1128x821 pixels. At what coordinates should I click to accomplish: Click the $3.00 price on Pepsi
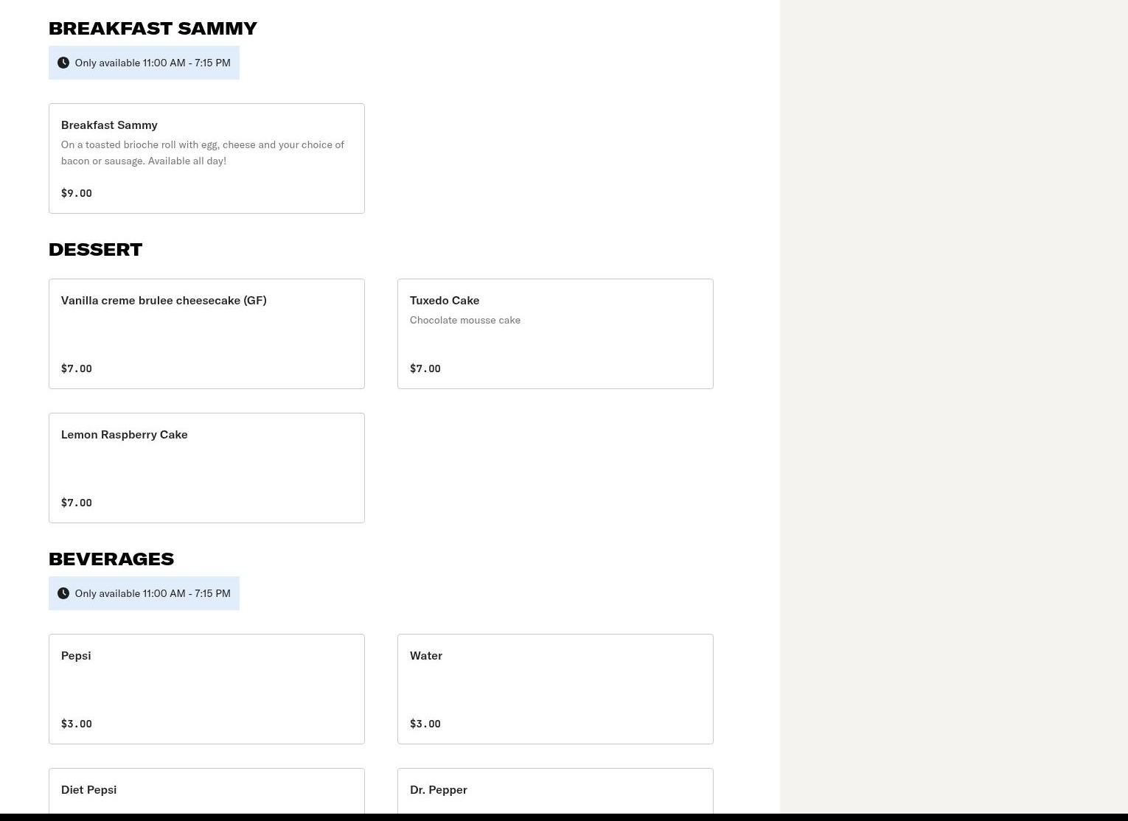[77, 724]
